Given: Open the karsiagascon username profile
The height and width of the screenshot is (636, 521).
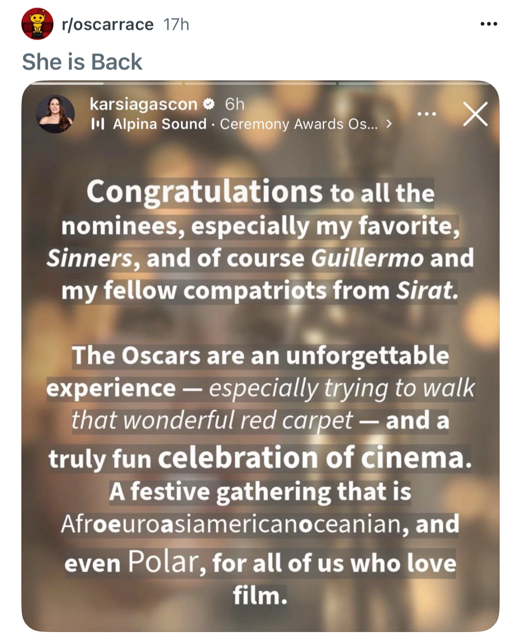Looking at the screenshot, I should [x=143, y=104].
